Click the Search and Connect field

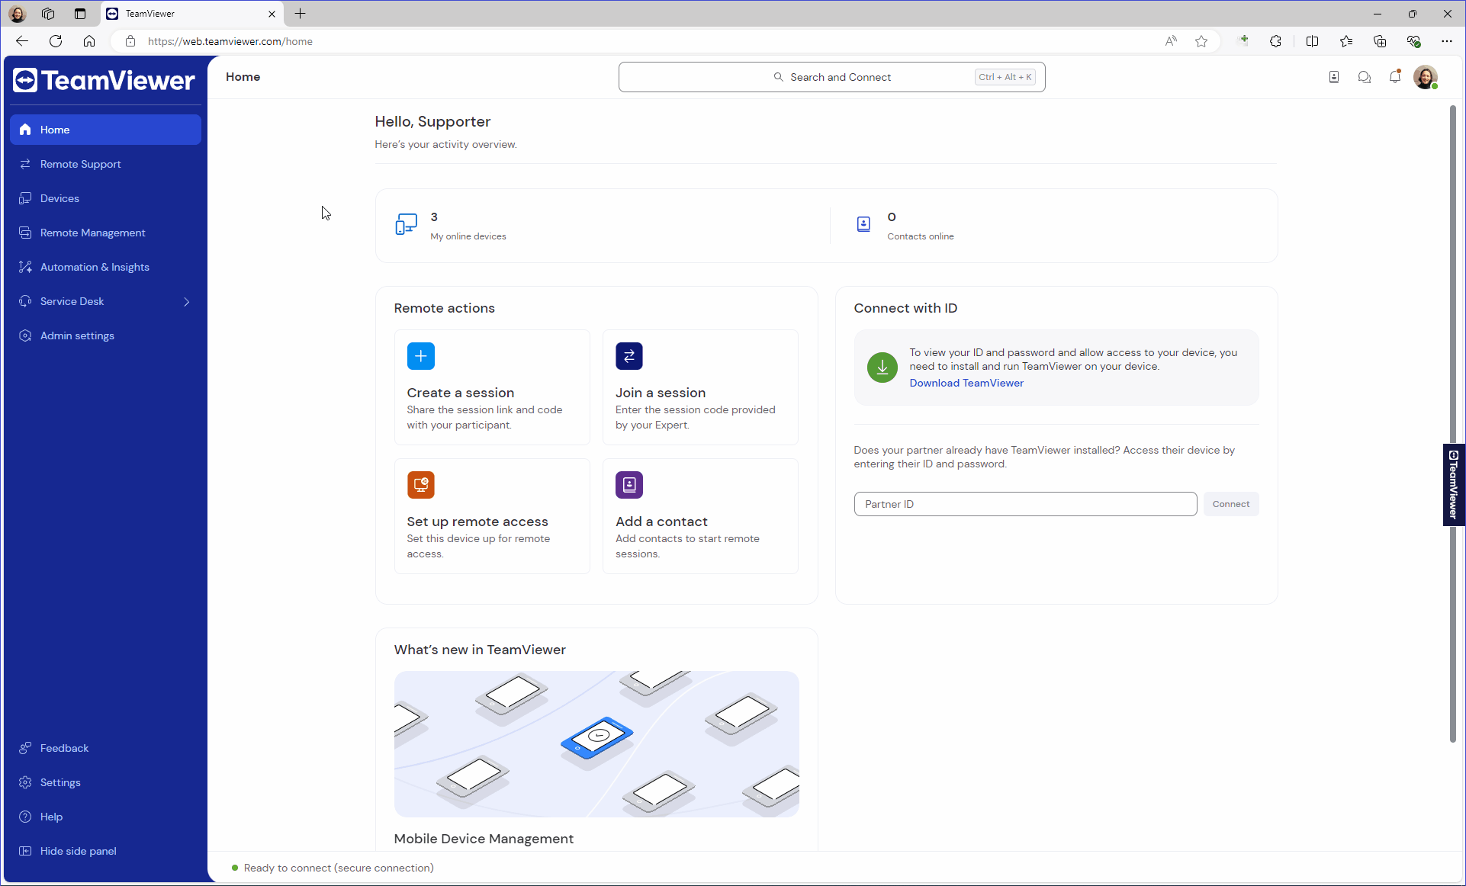(831, 77)
